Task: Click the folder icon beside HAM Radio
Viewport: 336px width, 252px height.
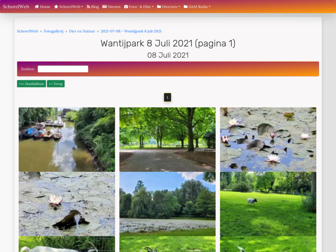Action: tap(186, 7)
